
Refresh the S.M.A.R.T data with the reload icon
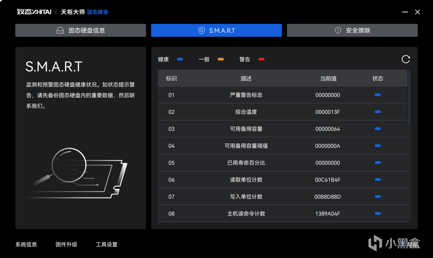(x=406, y=59)
